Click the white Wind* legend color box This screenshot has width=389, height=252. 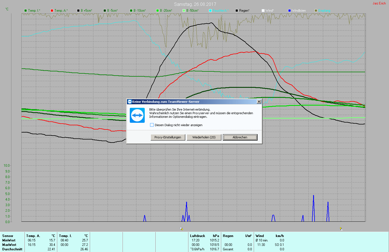[x=263, y=11]
